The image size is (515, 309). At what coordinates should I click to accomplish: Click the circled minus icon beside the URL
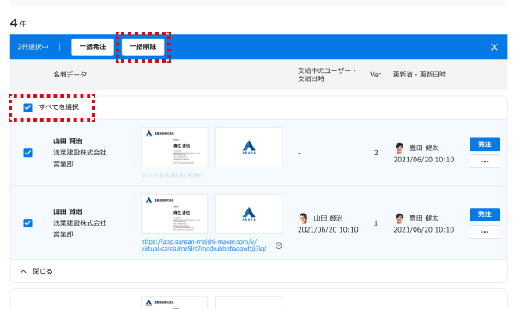(278, 245)
